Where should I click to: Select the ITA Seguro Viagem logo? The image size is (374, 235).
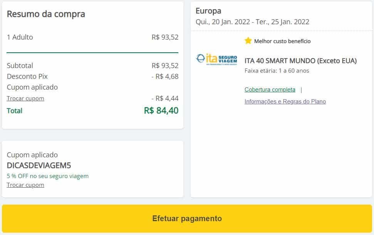tap(216, 60)
